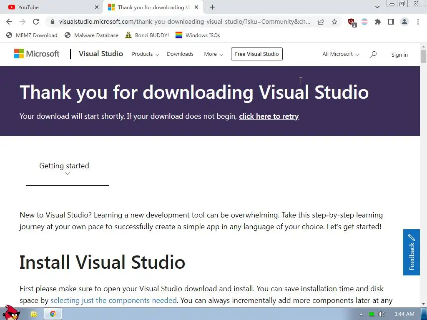Screen dimensions: 427x320
Task: Toggle the browser side panel icon
Action: click(391, 22)
